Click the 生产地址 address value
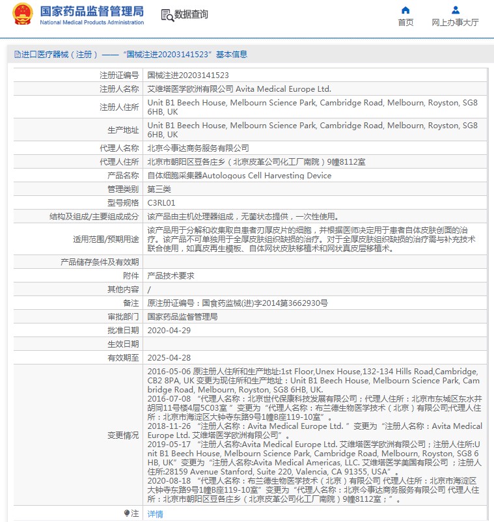Image resolution: width=494 pixels, height=522 pixels. coord(312,130)
